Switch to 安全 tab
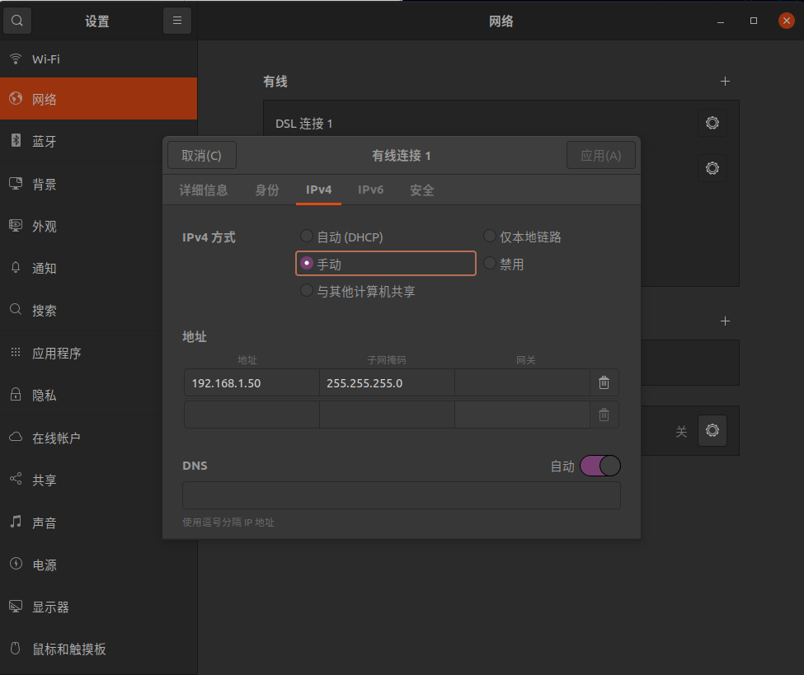 [421, 190]
